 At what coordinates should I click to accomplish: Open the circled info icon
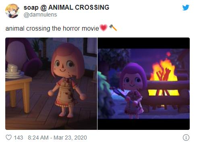tap(186, 138)
